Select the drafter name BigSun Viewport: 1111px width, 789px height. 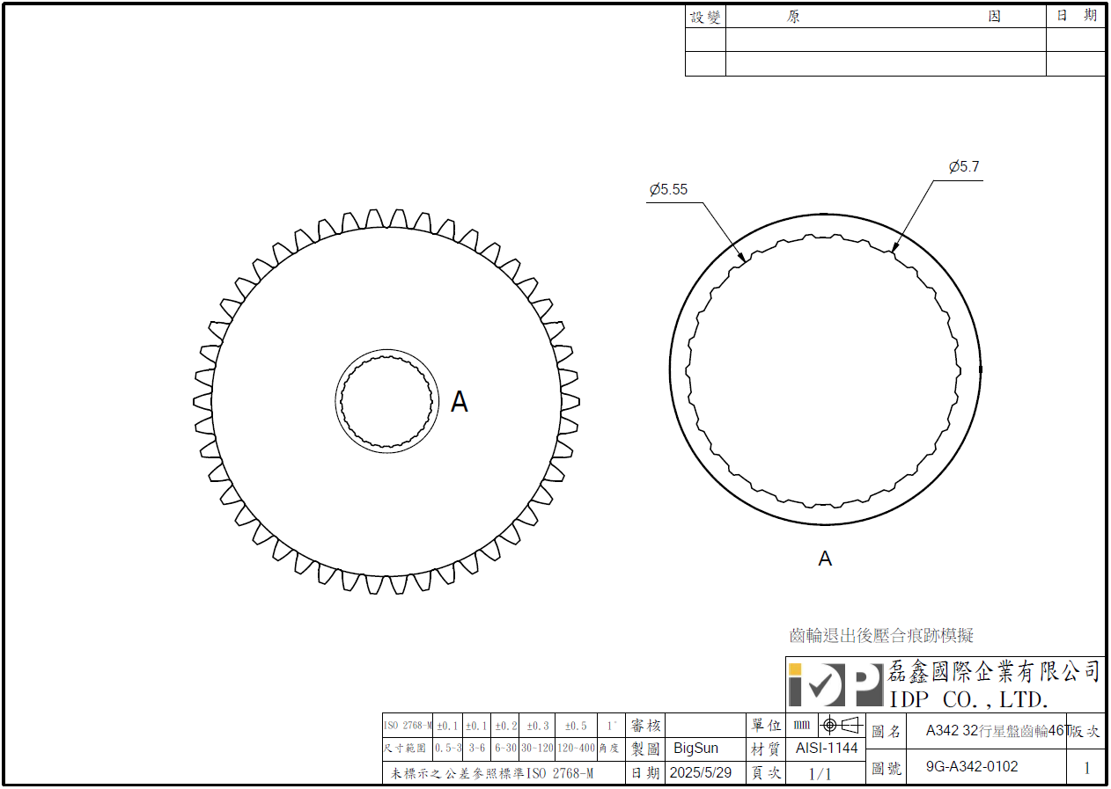click(695, 748)
